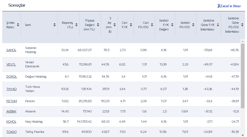Sort by Cari PD/DD arrows
This screenshot has width=247, height=137.
[x=152, y=25]
